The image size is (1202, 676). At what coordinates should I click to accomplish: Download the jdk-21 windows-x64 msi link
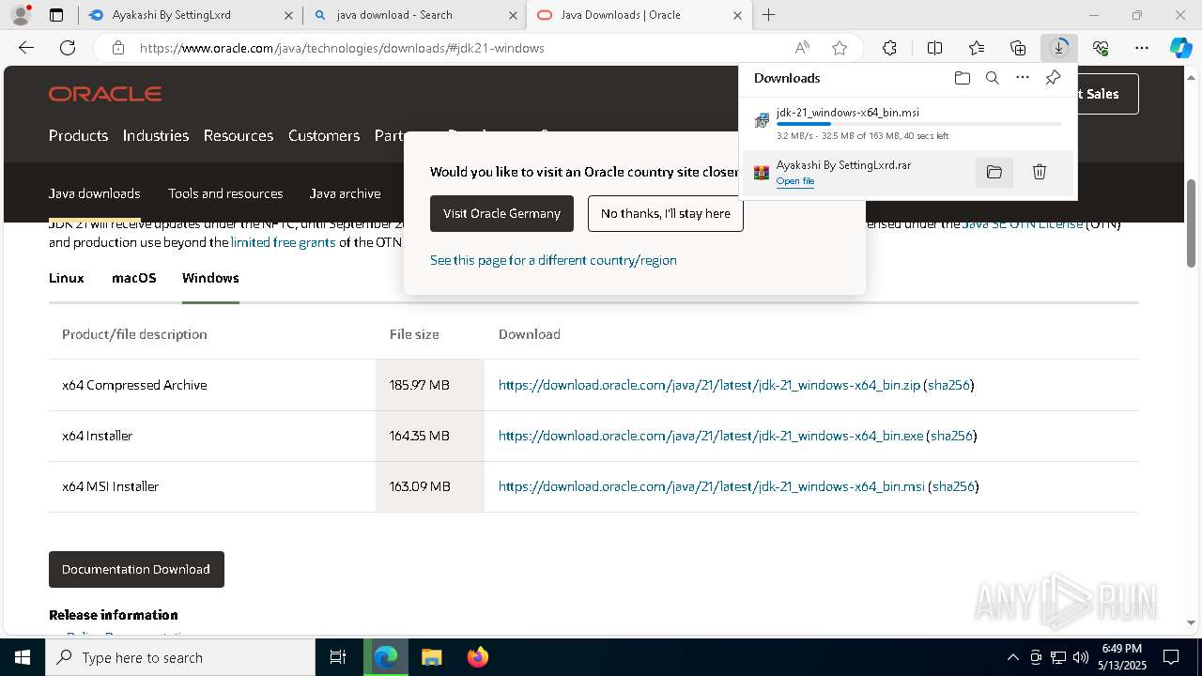[x=712, y=486]
